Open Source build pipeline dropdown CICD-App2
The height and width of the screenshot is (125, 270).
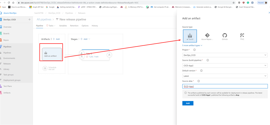(x=225, y=66)
